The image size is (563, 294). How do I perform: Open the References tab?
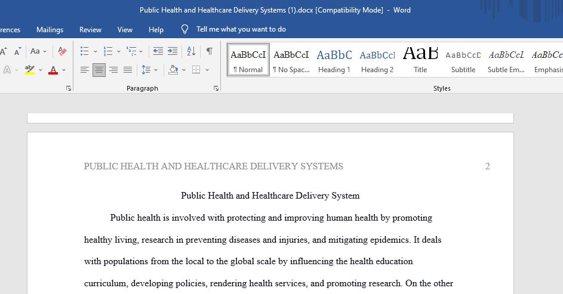10,30
